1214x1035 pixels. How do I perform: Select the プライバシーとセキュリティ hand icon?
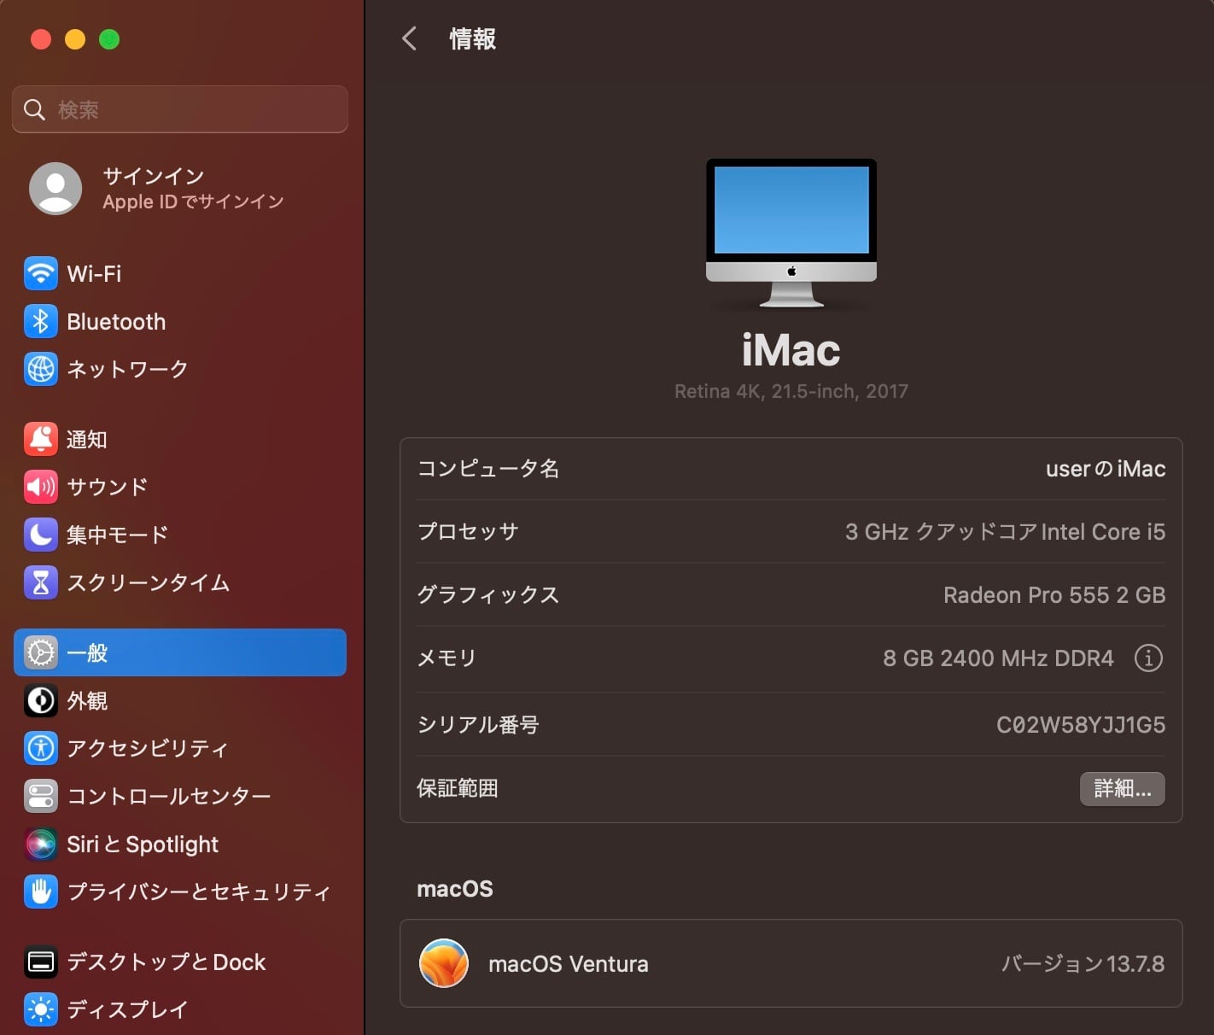[41, 892]
